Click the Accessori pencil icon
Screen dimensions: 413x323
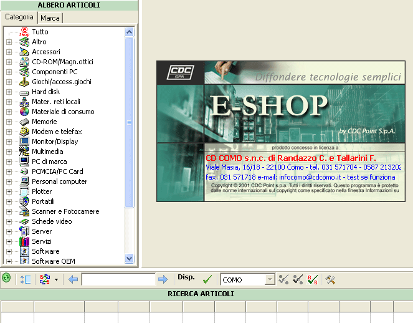(x=24, y=52)
